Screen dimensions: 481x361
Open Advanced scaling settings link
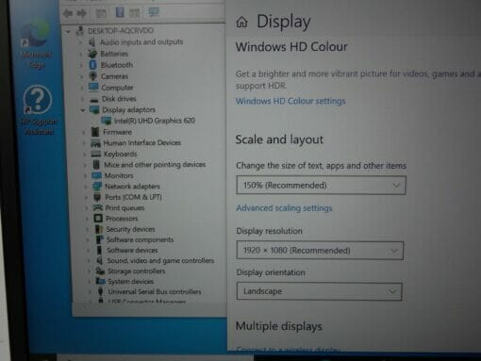284,208
